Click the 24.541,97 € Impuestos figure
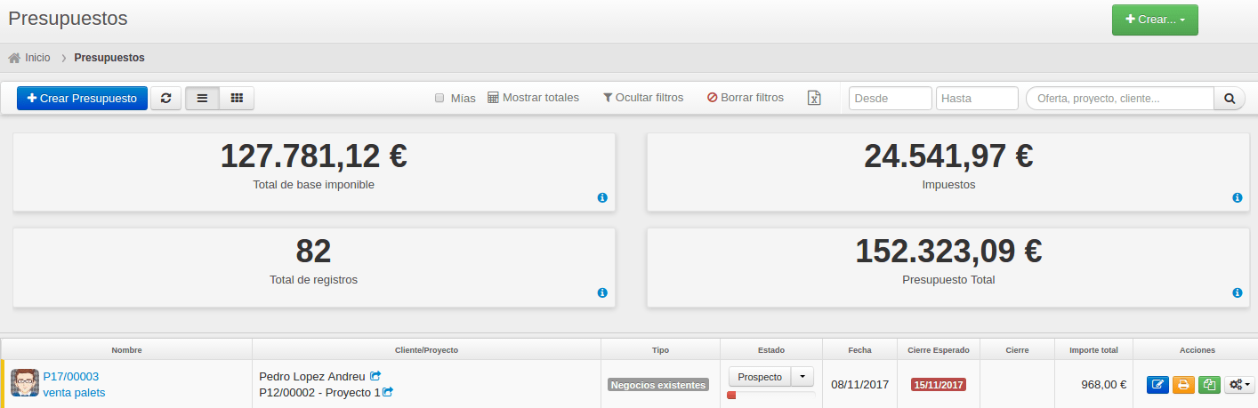The image size is (1258, 408). tap(948, 156)
